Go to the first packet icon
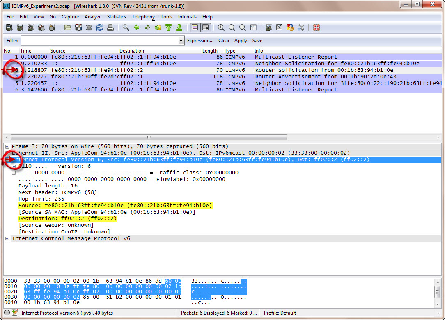This screenshot has height=320, width=445. [168, 27]
